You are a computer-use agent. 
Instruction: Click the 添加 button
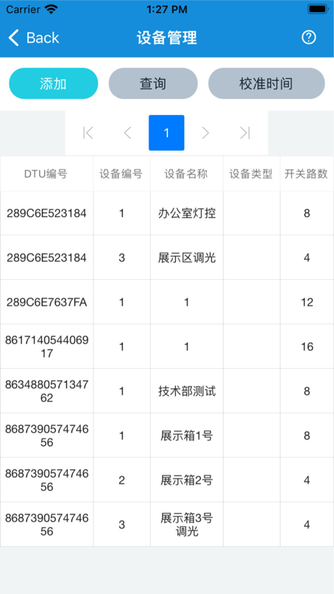[53, 83]
